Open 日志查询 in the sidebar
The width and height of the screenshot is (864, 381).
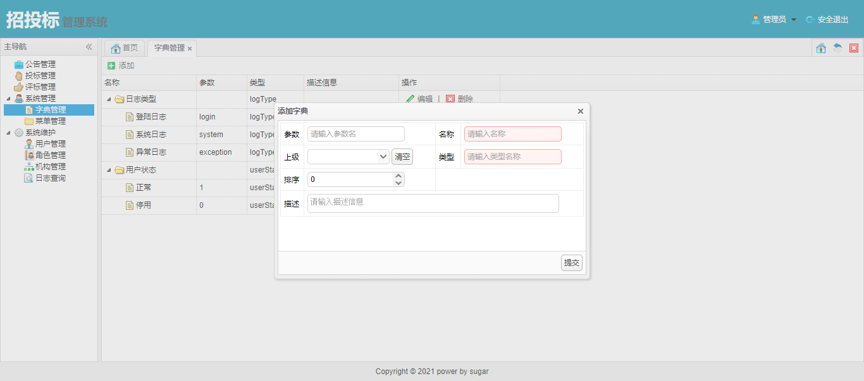click(x=51, y=178)
